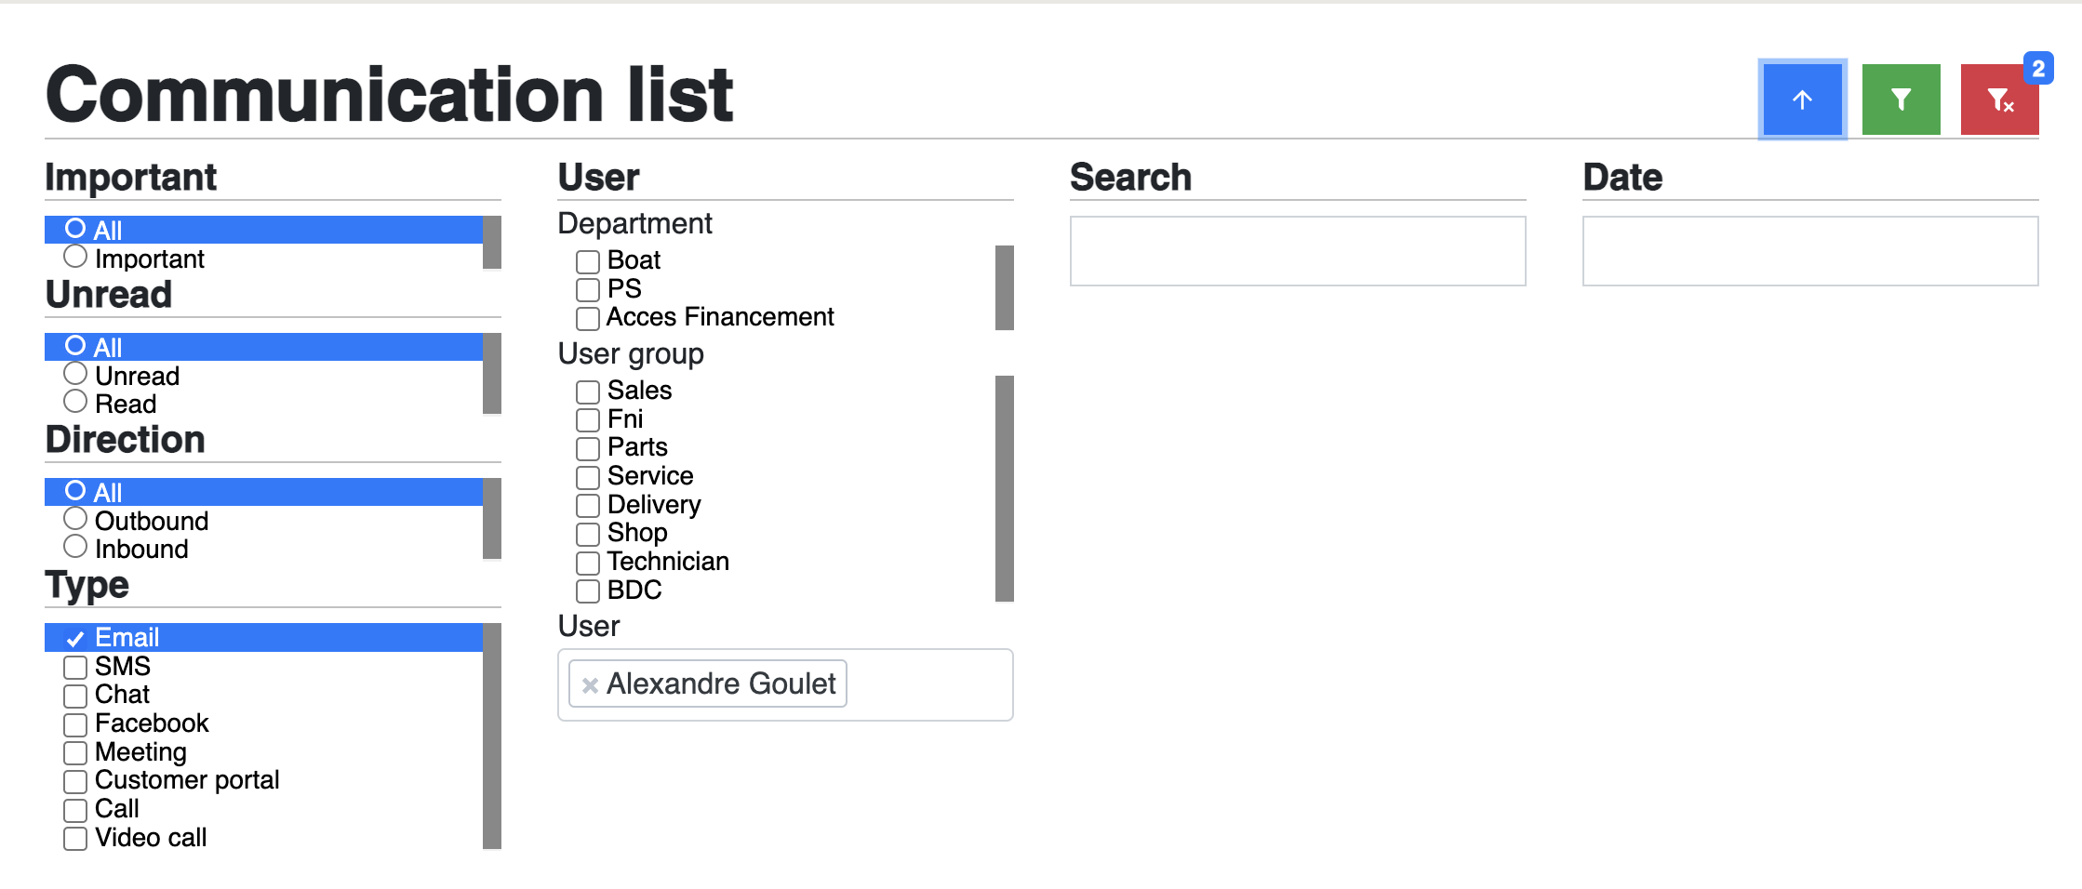The height and width of the screenshot is (889, 2082).
Task: Select the Important radio button
Action: pos(75,257)
